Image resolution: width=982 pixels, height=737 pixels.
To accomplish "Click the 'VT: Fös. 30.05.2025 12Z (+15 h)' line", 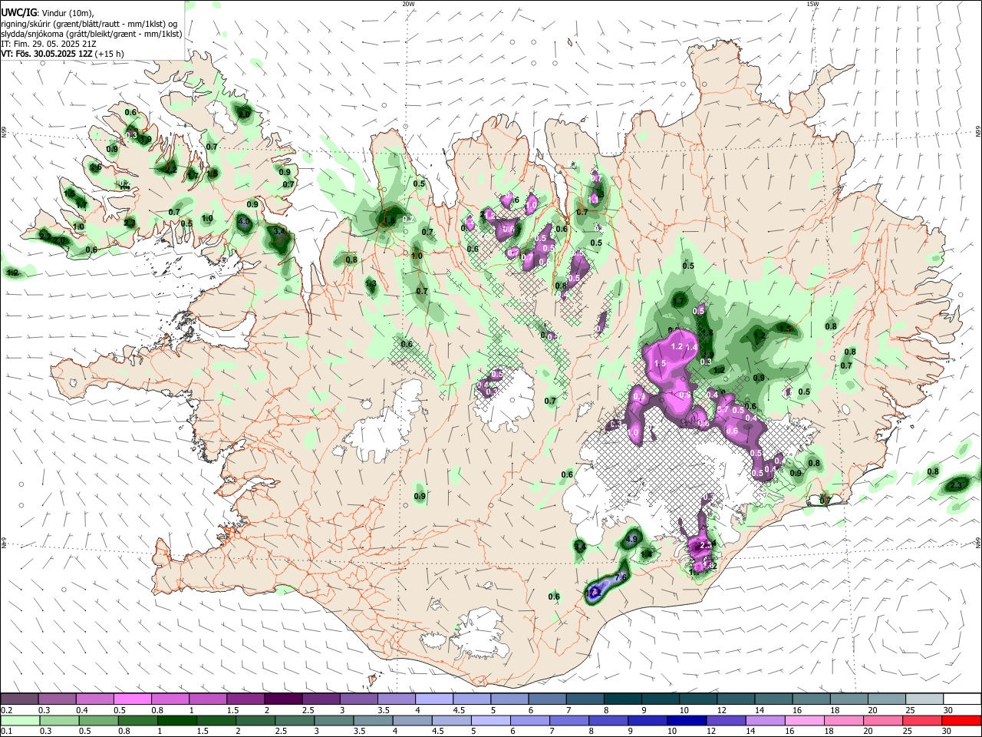I will (x=63, y=55).
